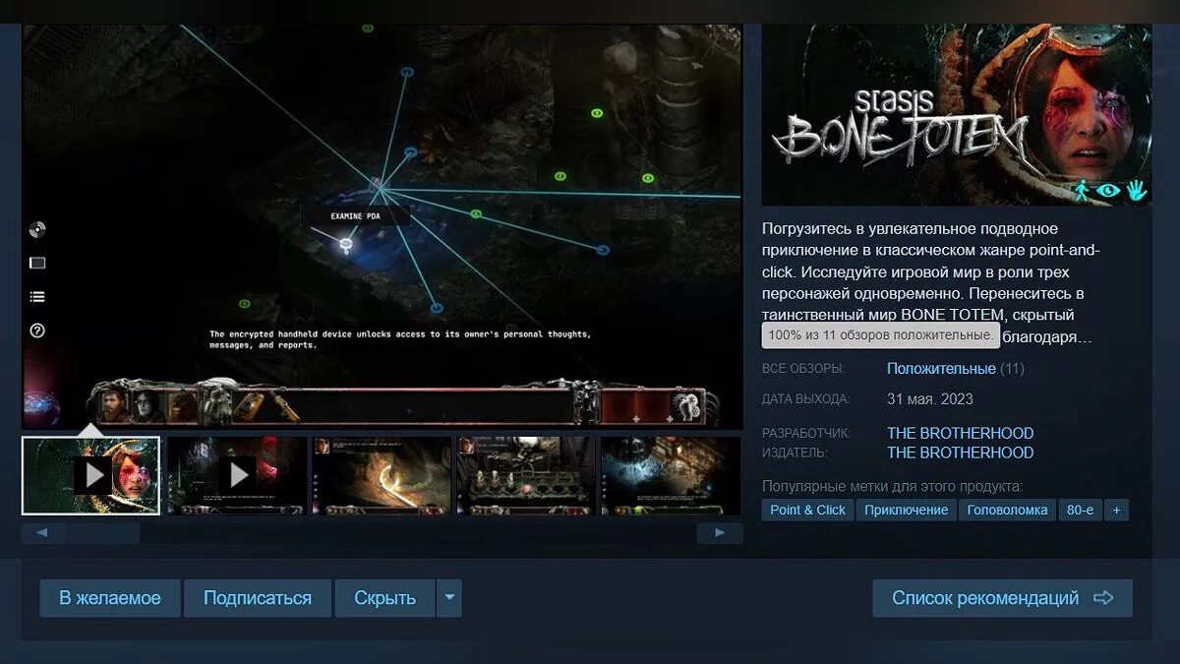1180x664 pixels.
Task: Click the thumbnail strip scrollbar handle
Action: click(x=103, y=533)
